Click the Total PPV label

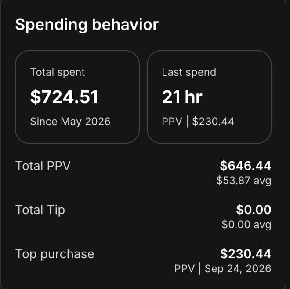[43, 166]
